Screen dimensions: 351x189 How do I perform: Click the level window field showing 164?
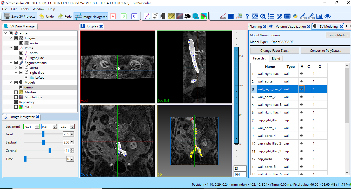240,174
